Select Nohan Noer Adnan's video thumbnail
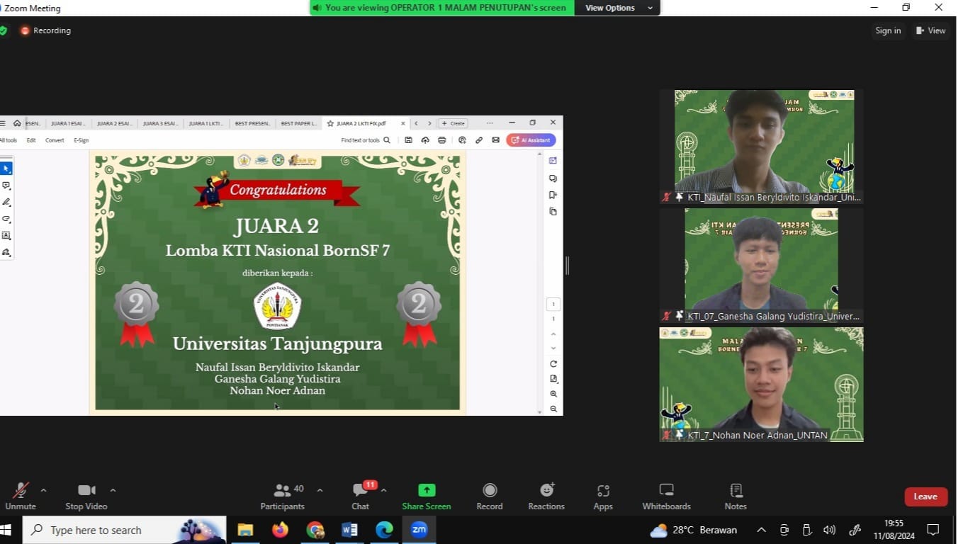The image size is (968, 544). [761, 382]
